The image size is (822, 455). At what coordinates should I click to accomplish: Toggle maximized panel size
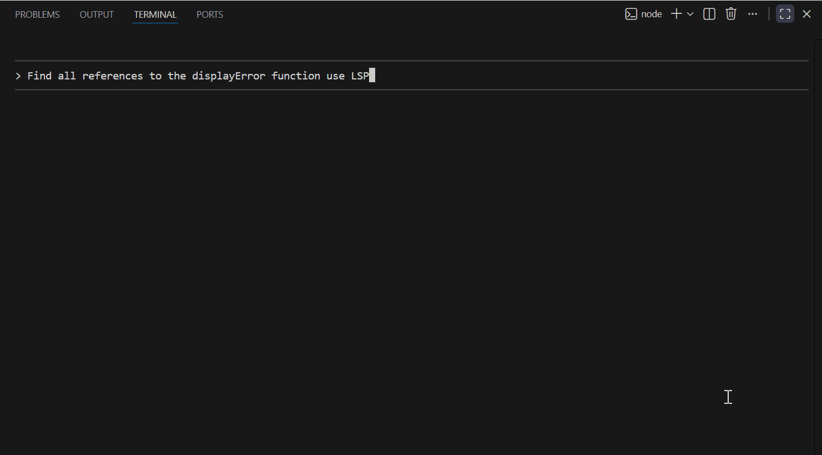click(x=785, y=14)
